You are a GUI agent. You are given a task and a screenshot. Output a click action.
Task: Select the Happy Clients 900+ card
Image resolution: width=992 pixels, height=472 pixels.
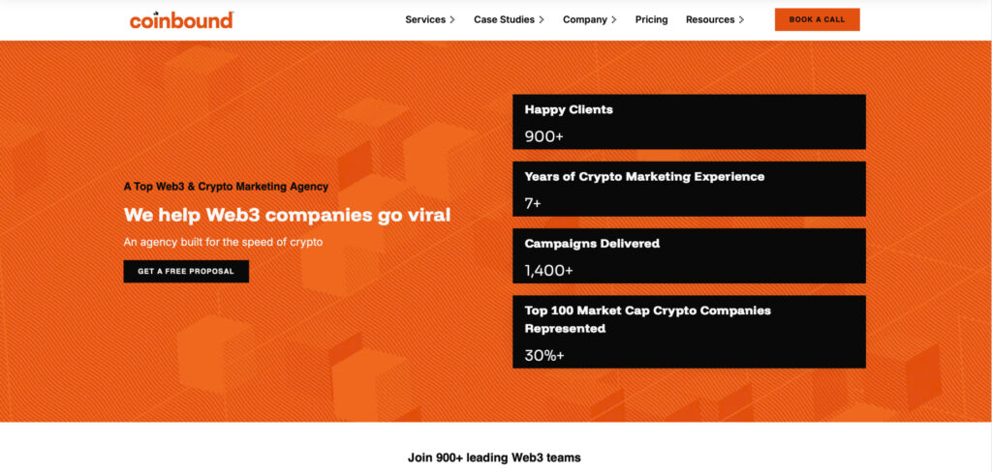click(689, 122)
